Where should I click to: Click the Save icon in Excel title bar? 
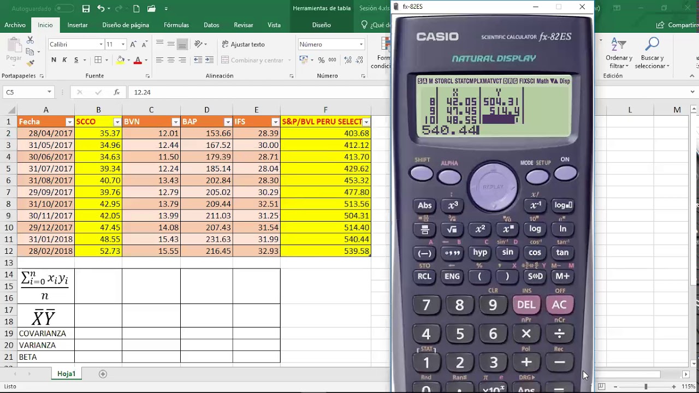86,9
